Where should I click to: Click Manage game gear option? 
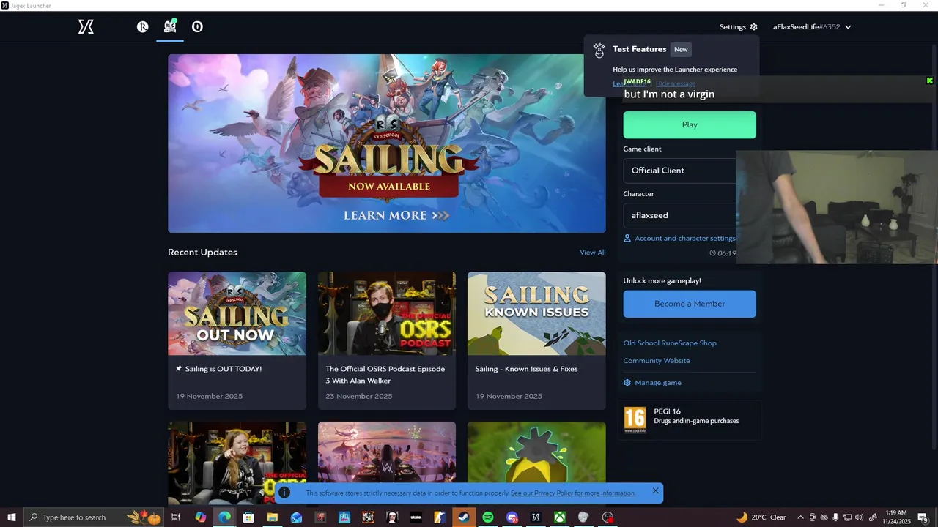[652, 383]
